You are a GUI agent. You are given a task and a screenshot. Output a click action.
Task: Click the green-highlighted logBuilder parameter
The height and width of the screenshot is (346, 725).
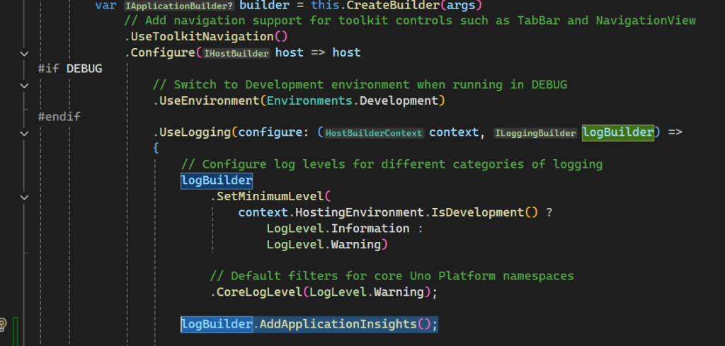[617, 132]
